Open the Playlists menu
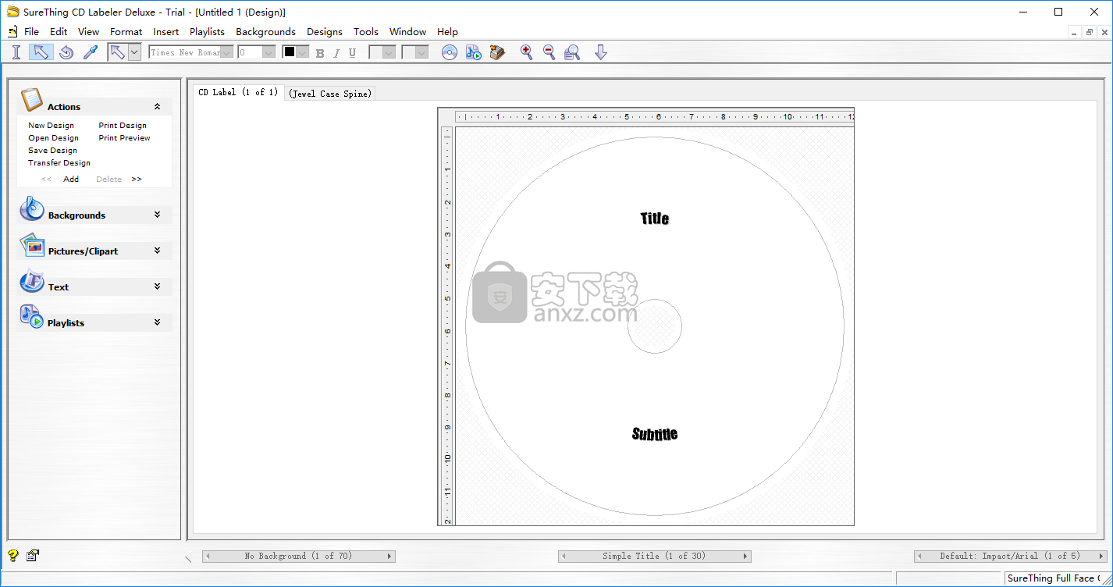The width and height of the screenshot is (1113, 587). 207,32
